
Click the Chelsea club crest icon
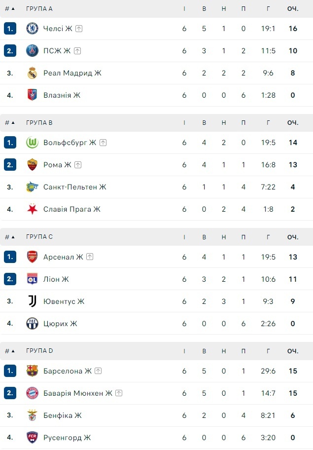[32, 29]
